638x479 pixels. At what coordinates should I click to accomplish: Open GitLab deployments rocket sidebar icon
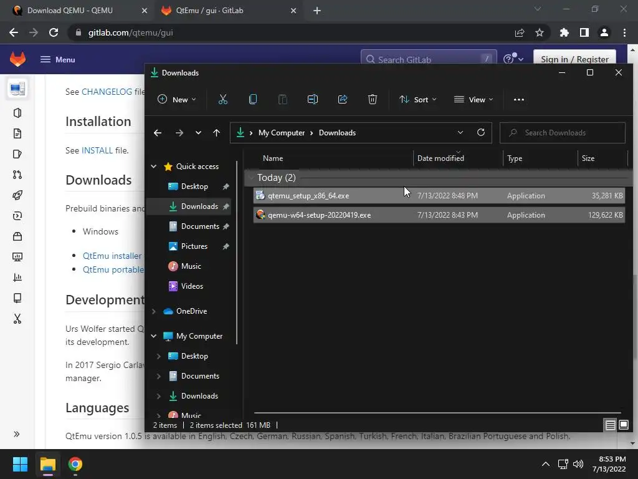[17, 195]
